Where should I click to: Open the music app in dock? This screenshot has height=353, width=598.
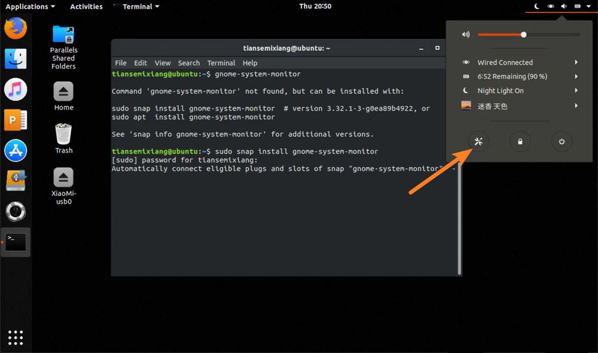(16, 90)
